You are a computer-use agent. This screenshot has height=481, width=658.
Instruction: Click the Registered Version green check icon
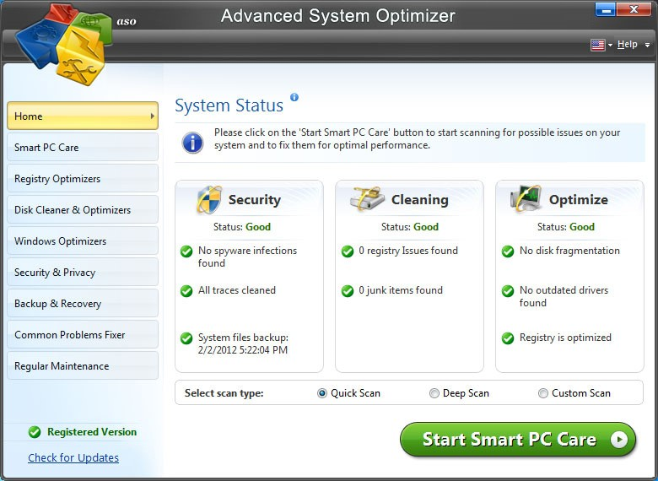(35, 432)
